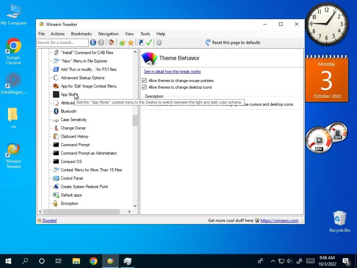Click the Encryption padlock icon
357x268 pixels.
(55, 203)
